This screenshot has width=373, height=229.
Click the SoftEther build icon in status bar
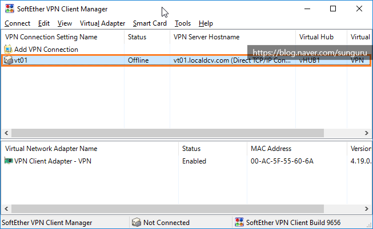pyautogui.click(x=239, y=222)
